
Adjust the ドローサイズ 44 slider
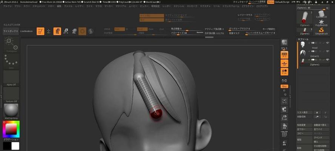tap(187, 33)
